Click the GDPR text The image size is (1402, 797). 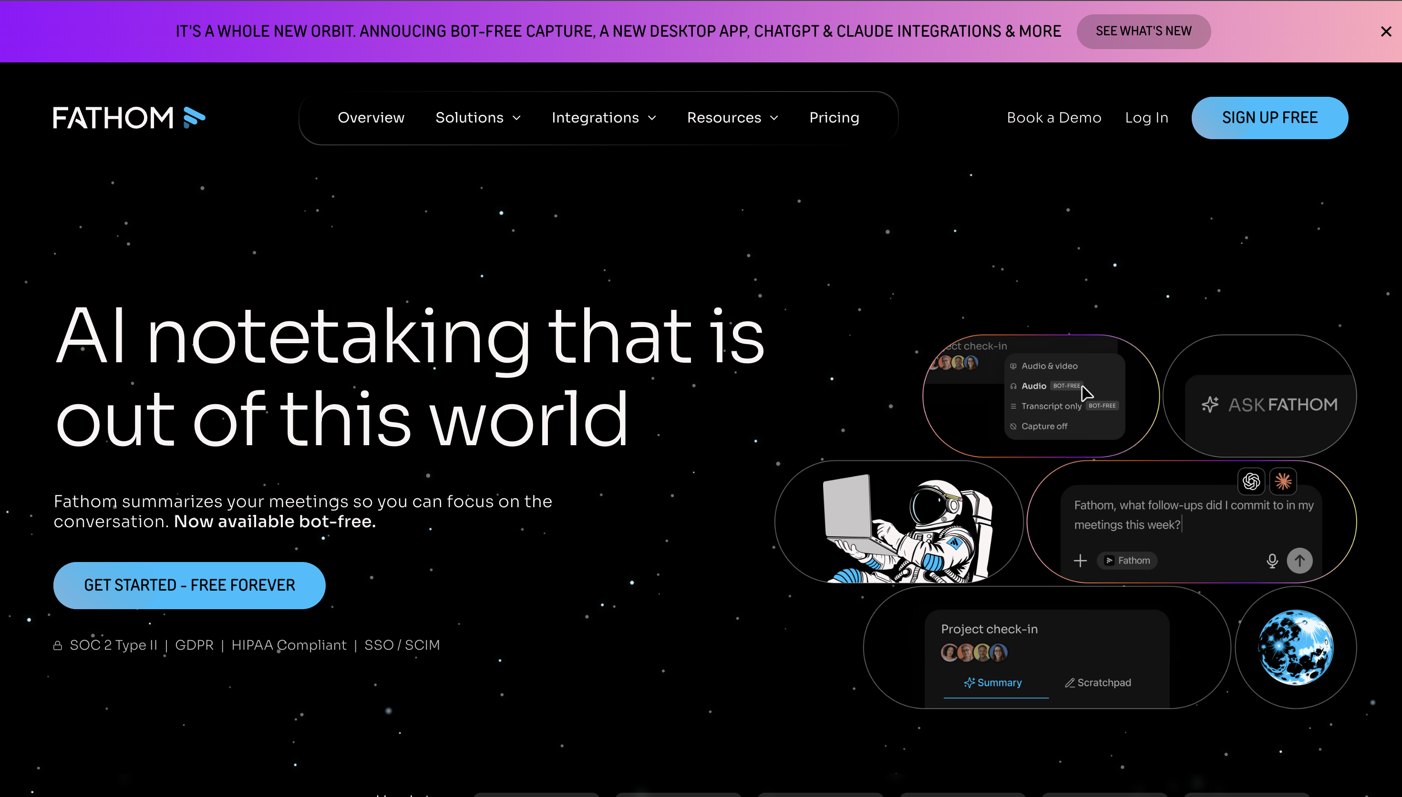tap(195, 645)
